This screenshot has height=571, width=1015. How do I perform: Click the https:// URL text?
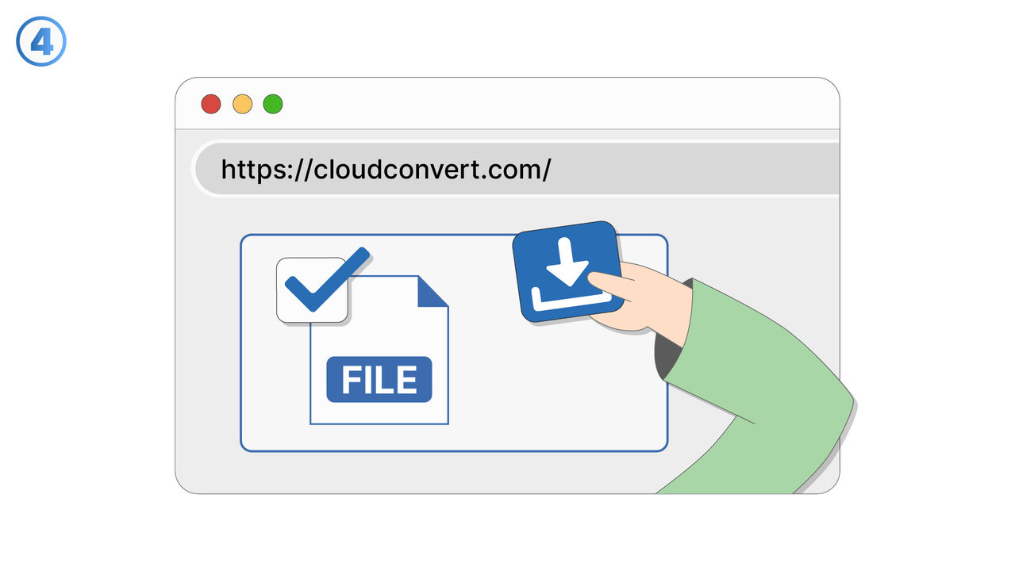click(385, 169)
